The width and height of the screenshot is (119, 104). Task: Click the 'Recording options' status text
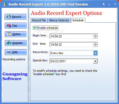[x=14, y=59]
